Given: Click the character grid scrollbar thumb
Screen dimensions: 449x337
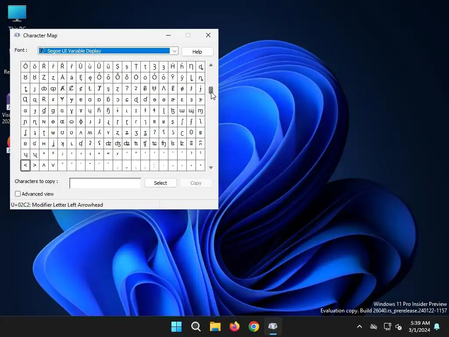Looking at the screenshot, I should (x=211, y=90).
